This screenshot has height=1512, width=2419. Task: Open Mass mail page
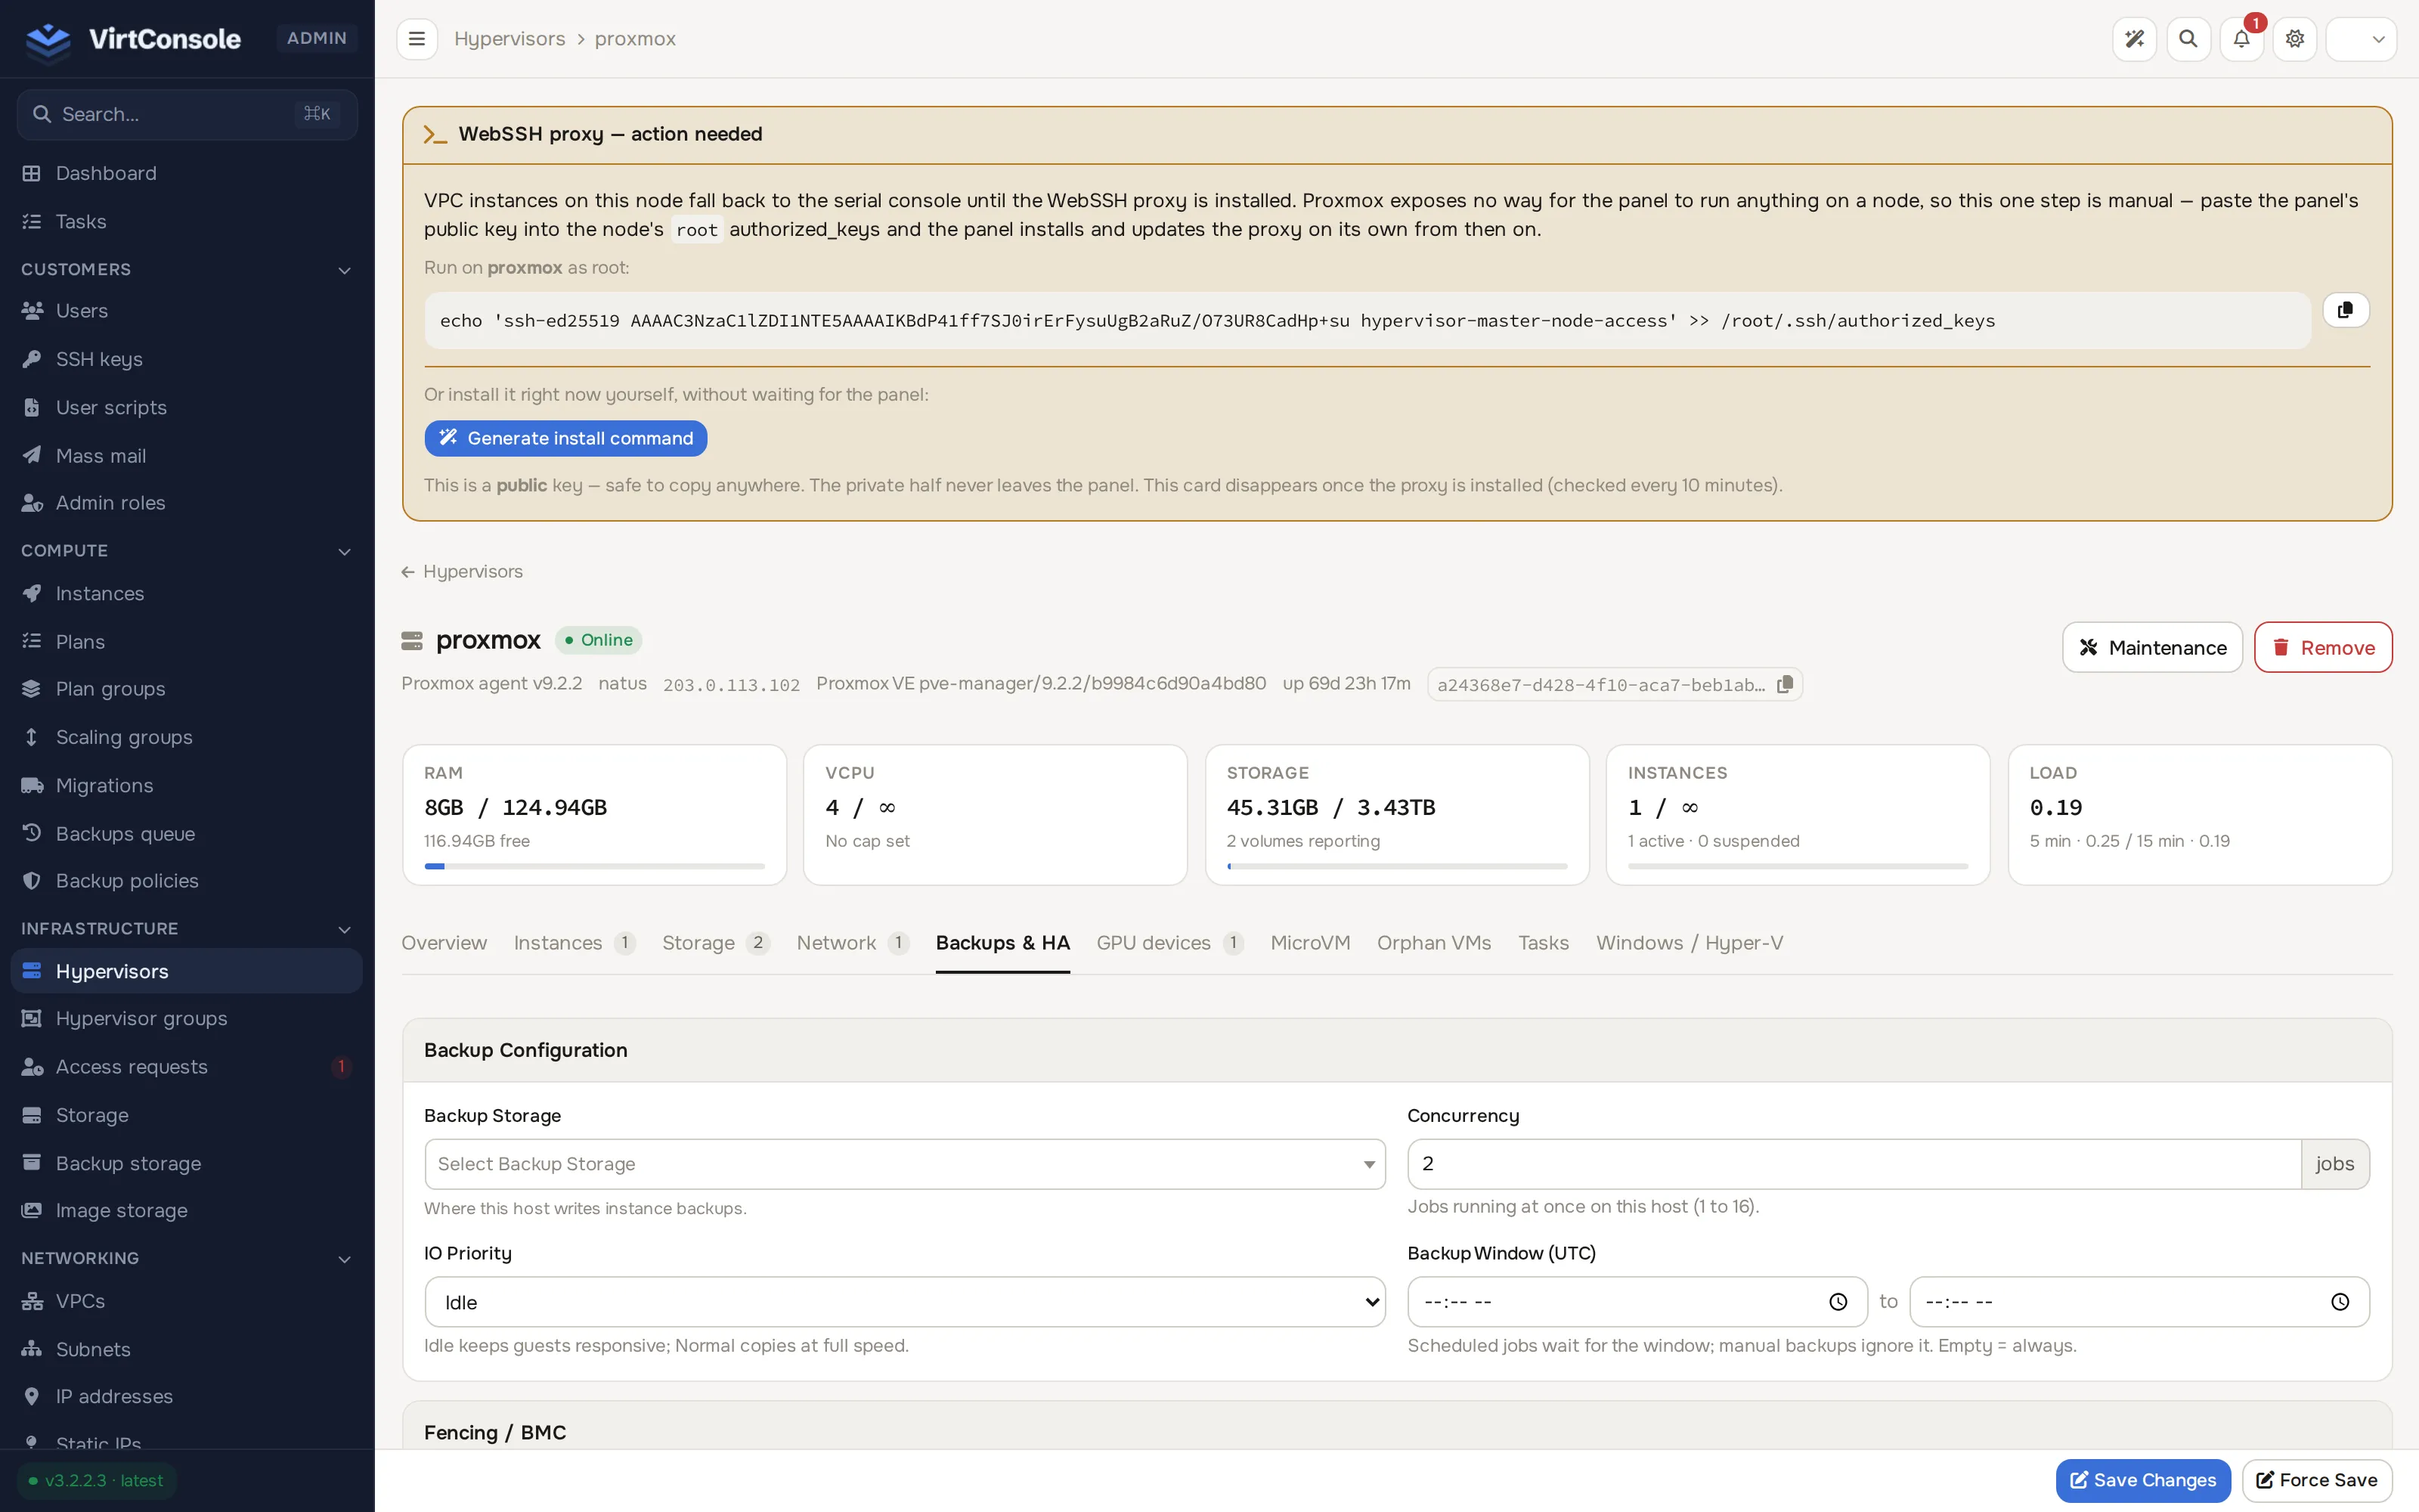coord(187,455)
